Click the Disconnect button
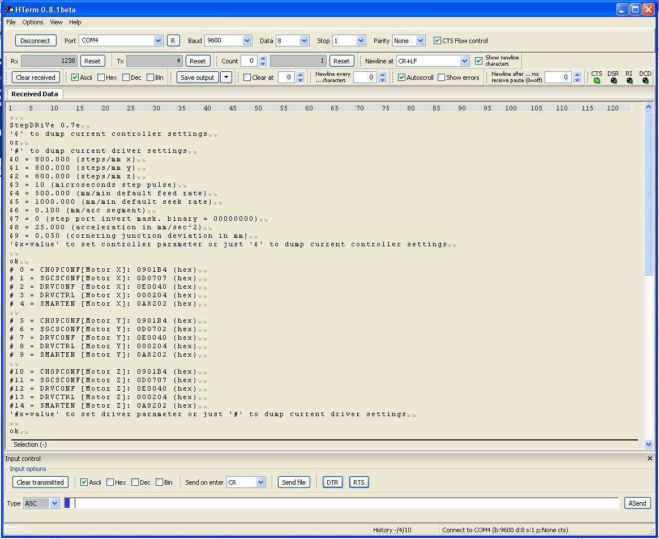The height and width of the screenshot is (539, 659). pos(36,41)
